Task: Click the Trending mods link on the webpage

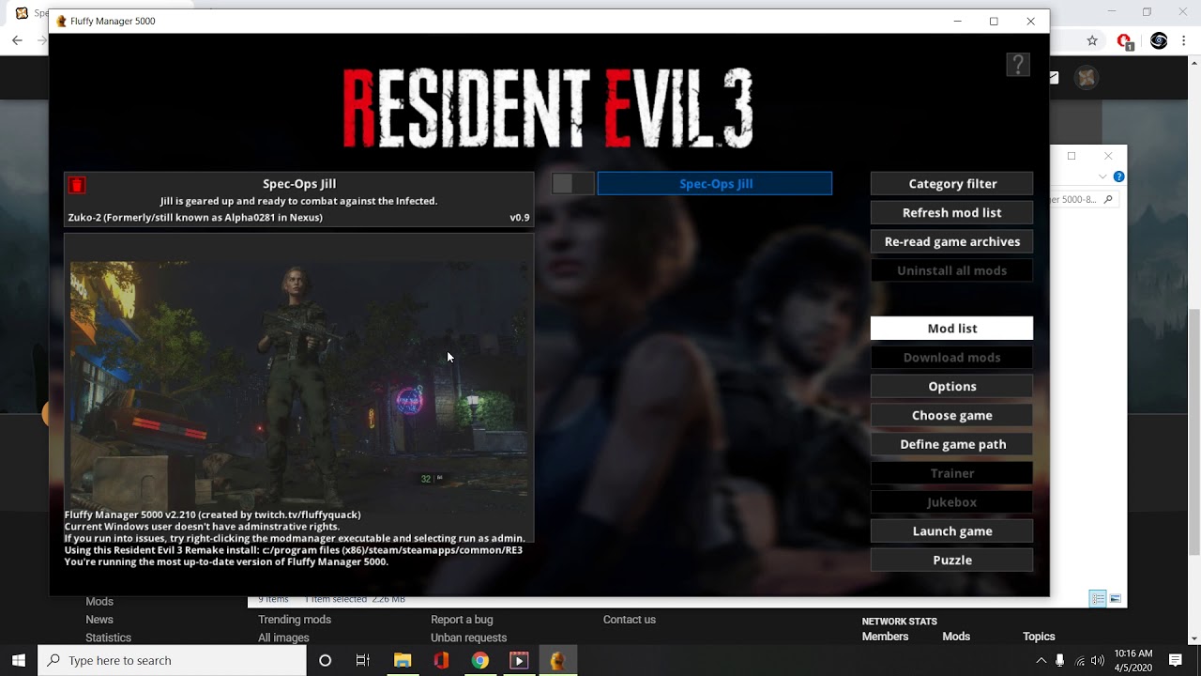Action: (295, 620)
